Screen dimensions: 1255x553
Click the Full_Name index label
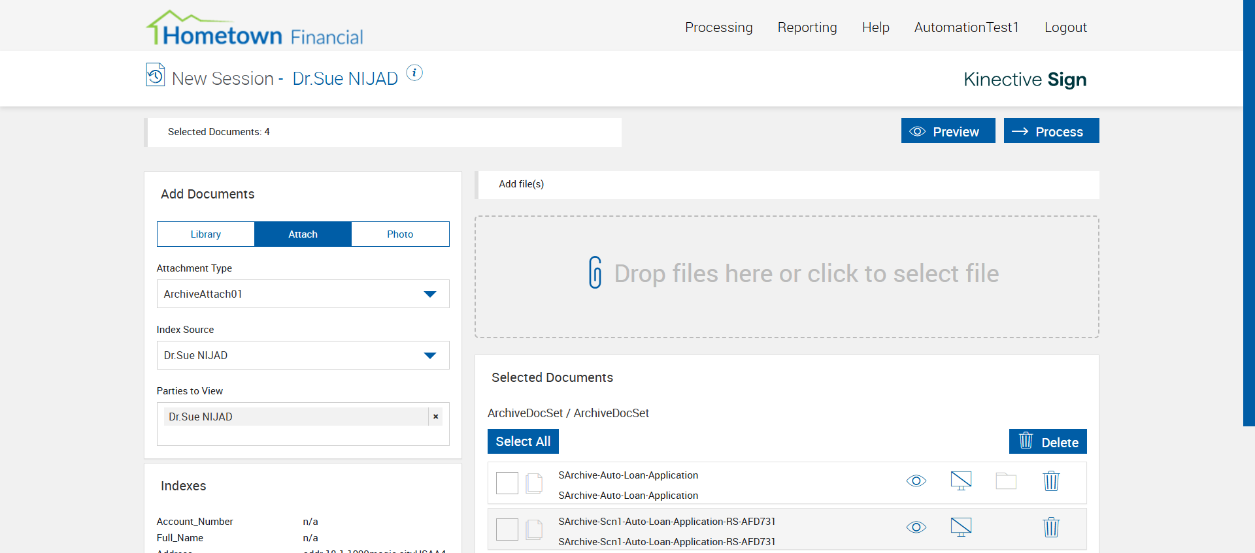click(180, 538)
